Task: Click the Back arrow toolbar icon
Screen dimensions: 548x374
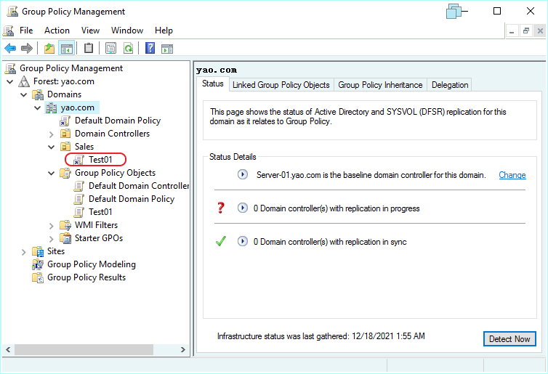Action: pos(10,49)
